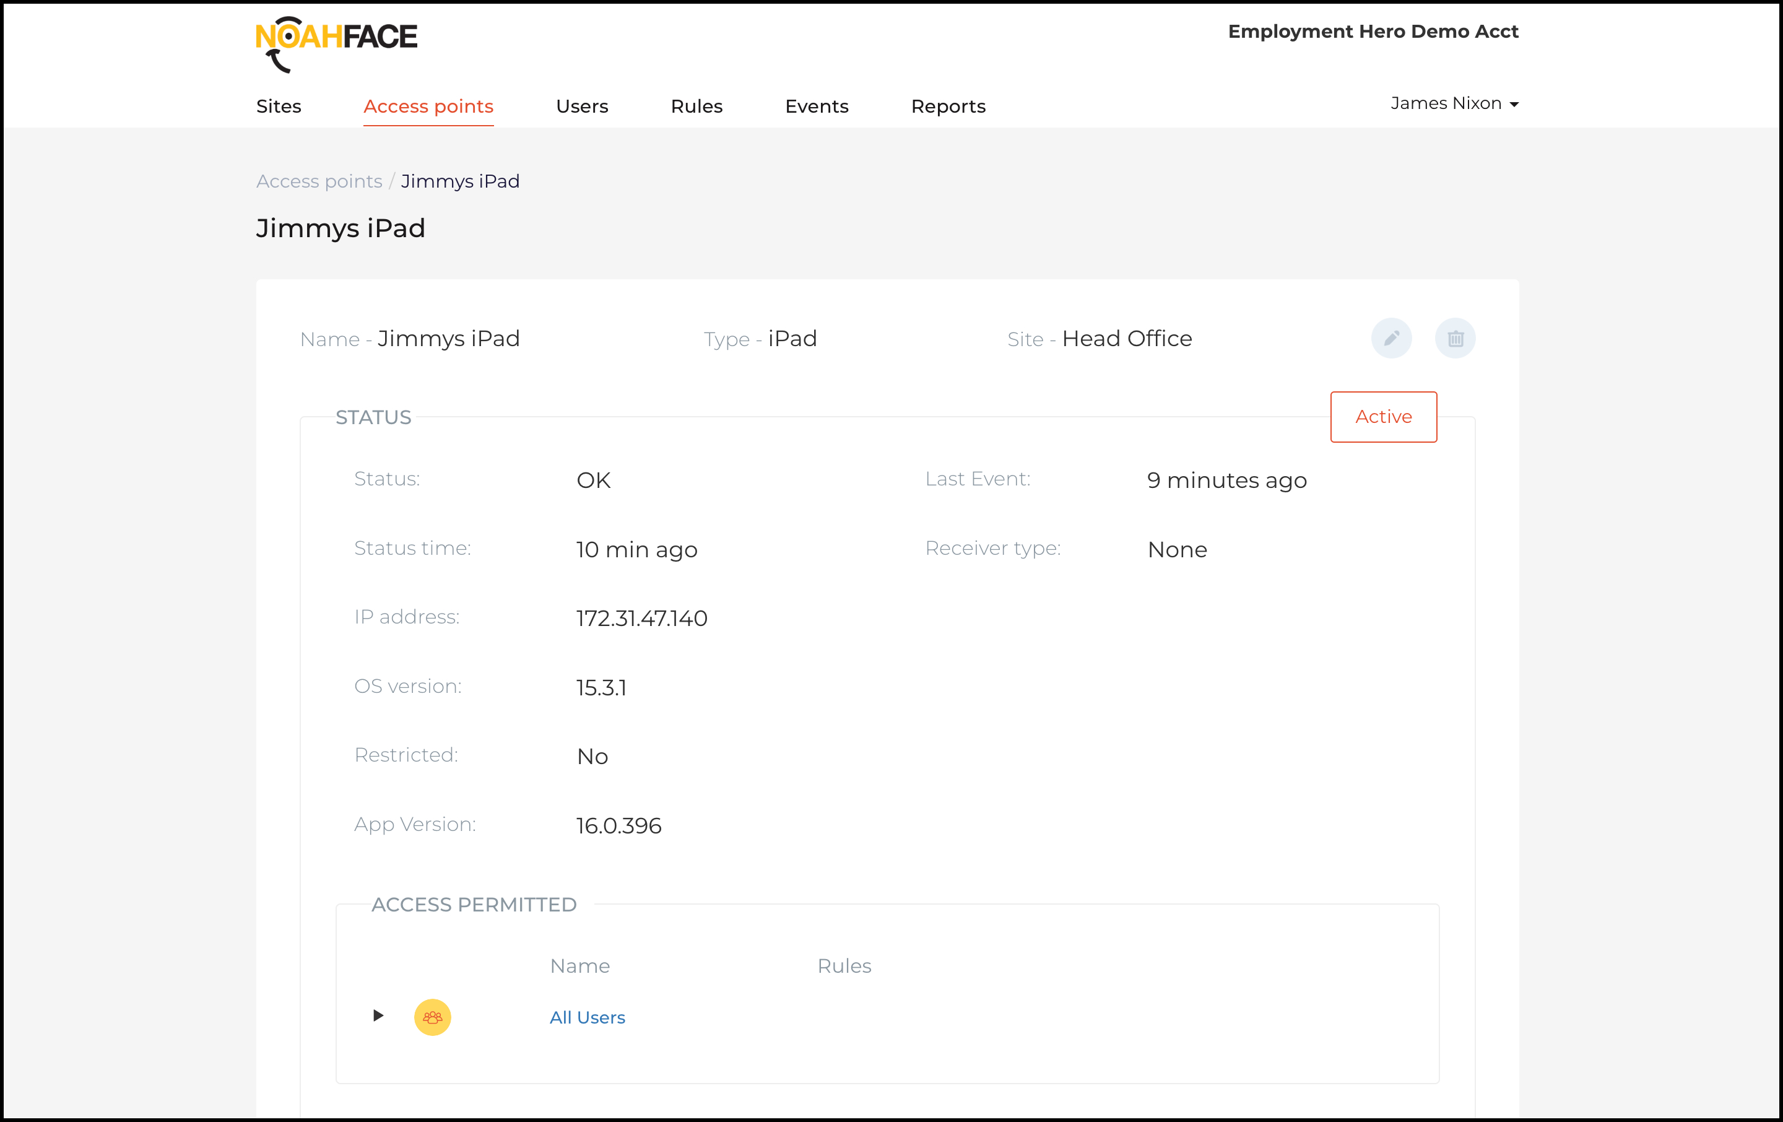Viewport: 1783px width, 1122px height.
Task: Click the All Users group icon
Action: (x=432, y=1017)
